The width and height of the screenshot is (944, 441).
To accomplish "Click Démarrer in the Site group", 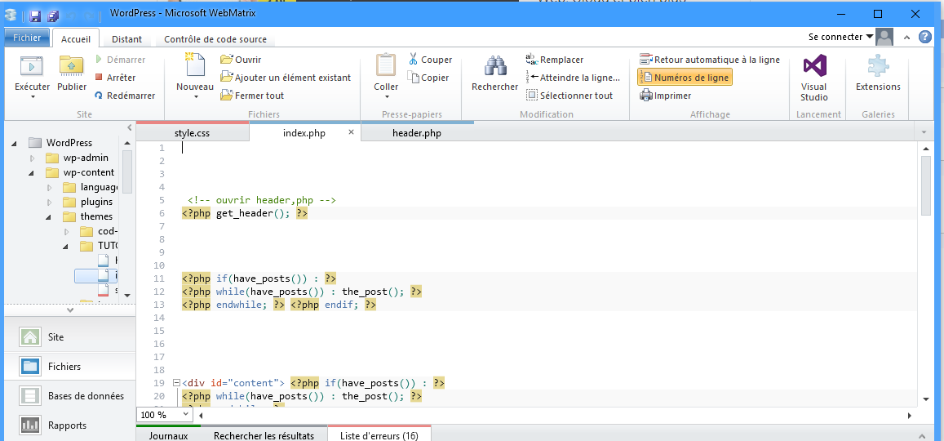I will click(120, 60).
